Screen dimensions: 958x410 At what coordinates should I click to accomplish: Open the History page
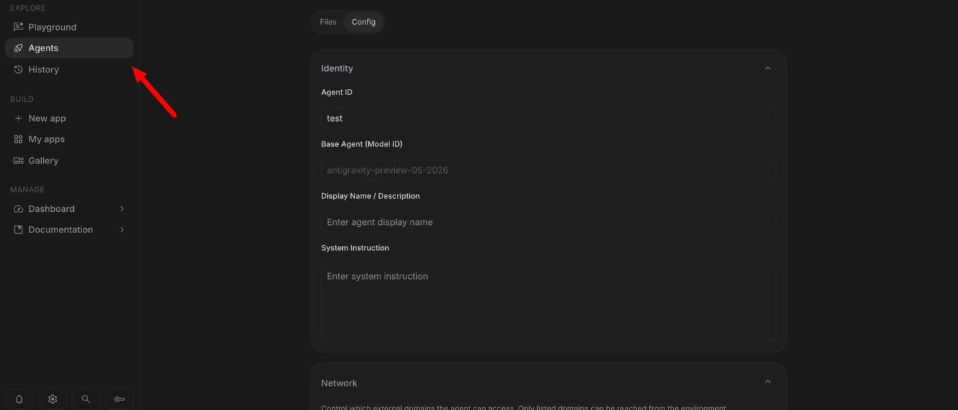coord(69,69)
